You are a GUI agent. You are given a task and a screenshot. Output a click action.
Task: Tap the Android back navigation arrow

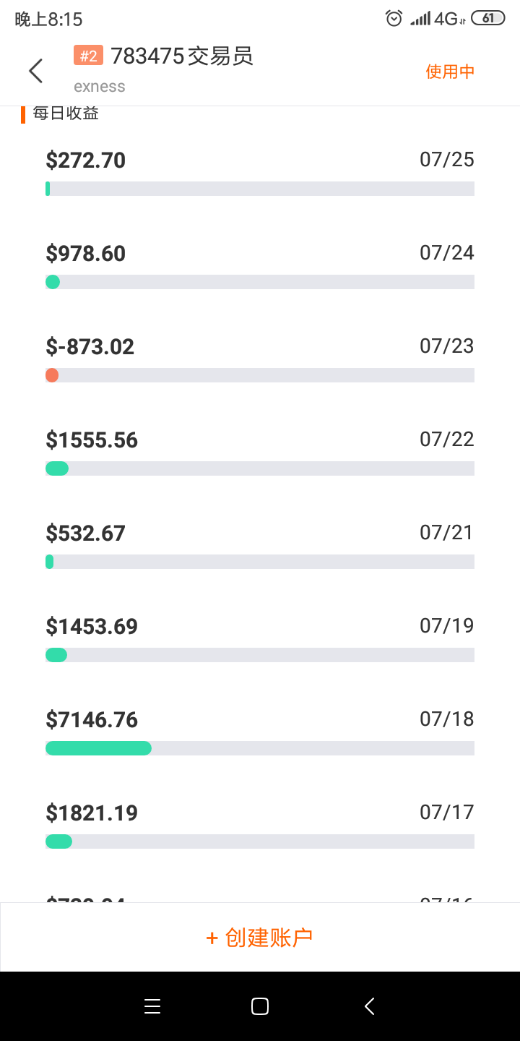(369, 1006)
